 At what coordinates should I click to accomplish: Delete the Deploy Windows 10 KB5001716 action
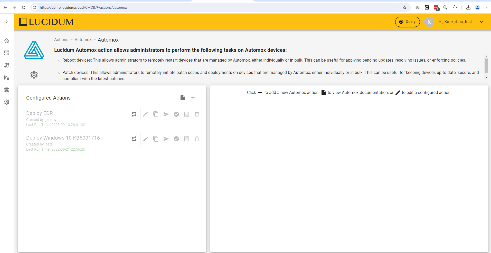pyautogui.click(x=197, y=139)
